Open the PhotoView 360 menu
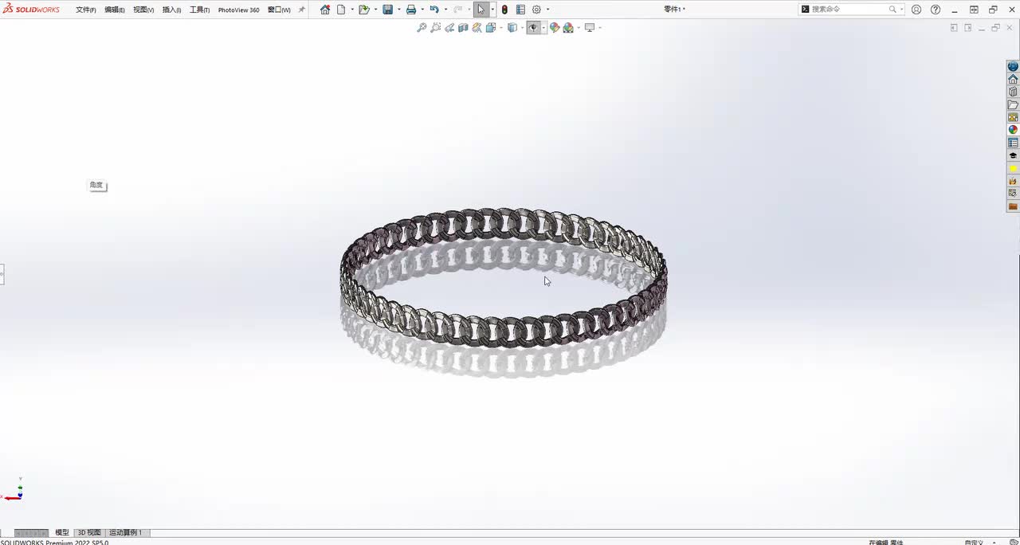This screenshot has width=1020, height=545. 239,10
